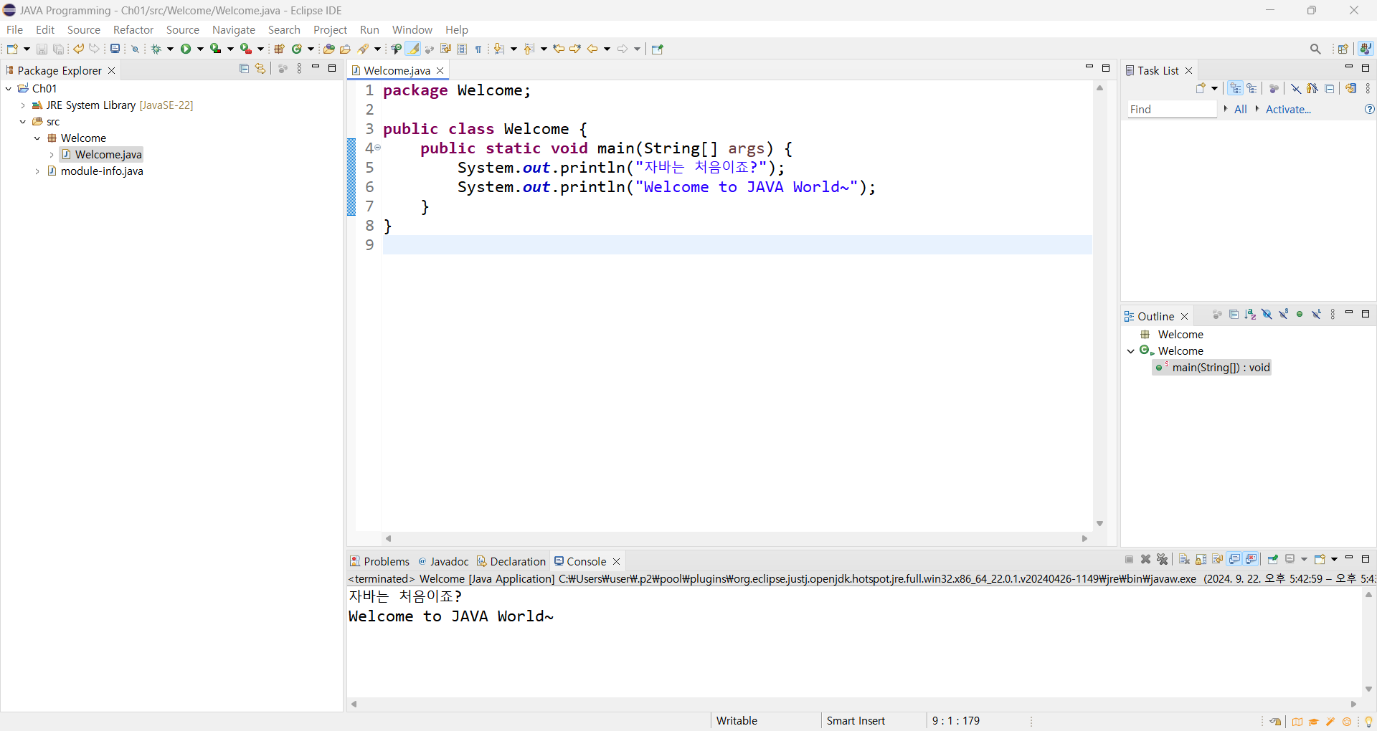1377x731 pixels.
Task: Collapse Welcome class in Outline
Action: tap(1131, 350)
